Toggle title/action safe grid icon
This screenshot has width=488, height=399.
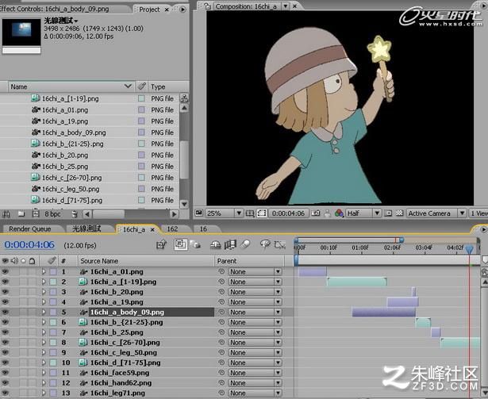click(250, 213)
